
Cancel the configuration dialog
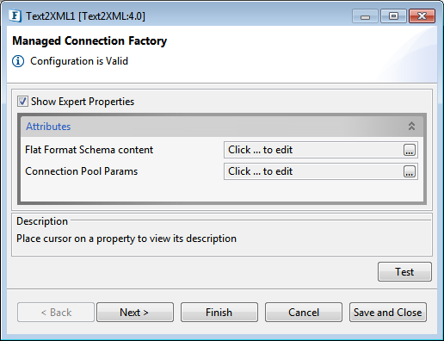coord(304,312)
